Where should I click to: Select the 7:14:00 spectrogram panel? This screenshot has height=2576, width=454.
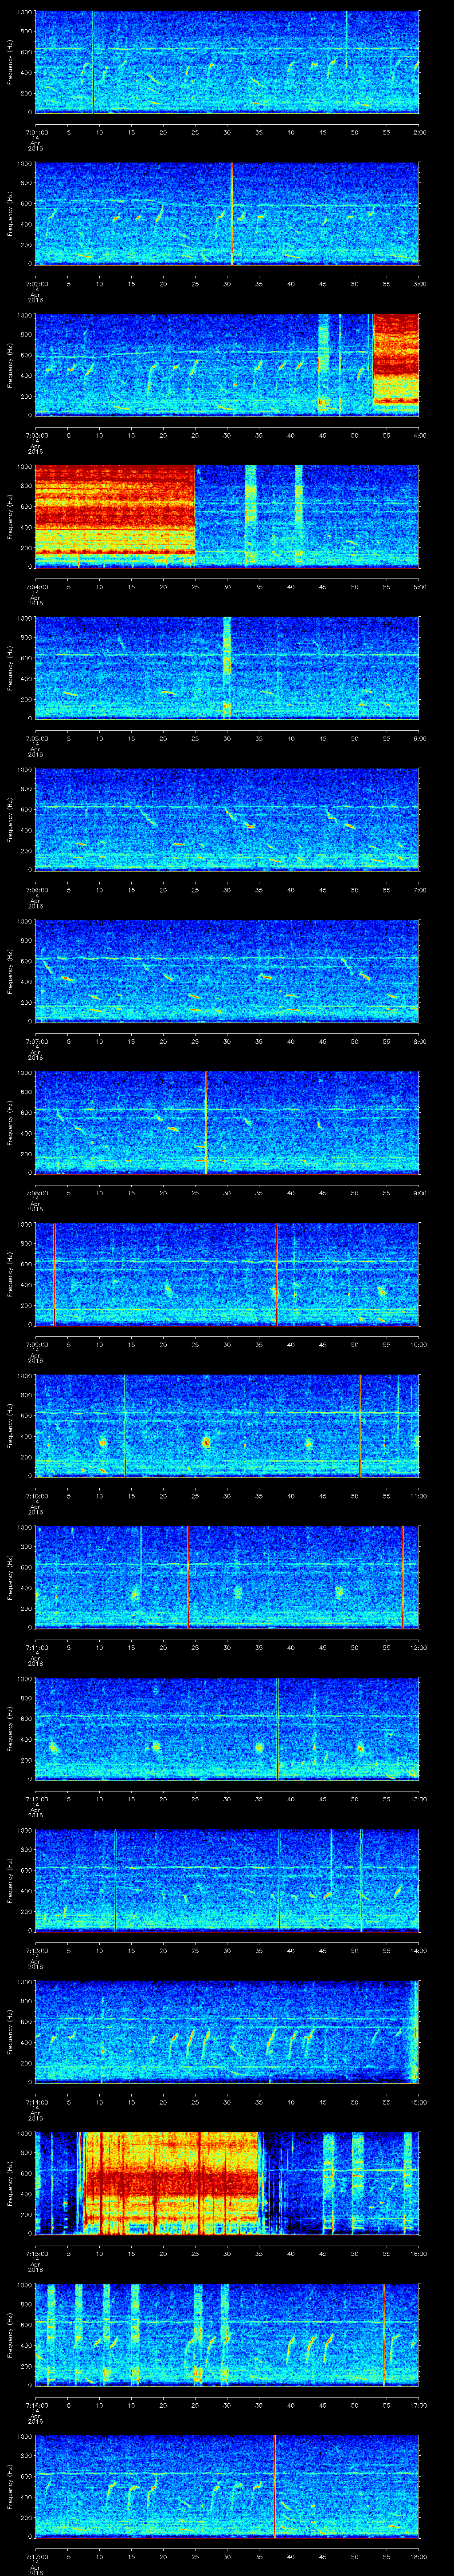coord(227,2030)
